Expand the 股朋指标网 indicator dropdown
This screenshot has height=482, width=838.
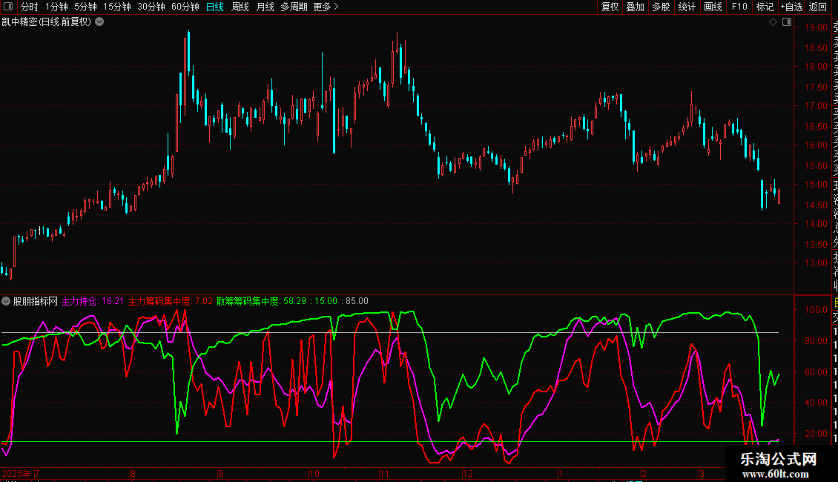6,301
